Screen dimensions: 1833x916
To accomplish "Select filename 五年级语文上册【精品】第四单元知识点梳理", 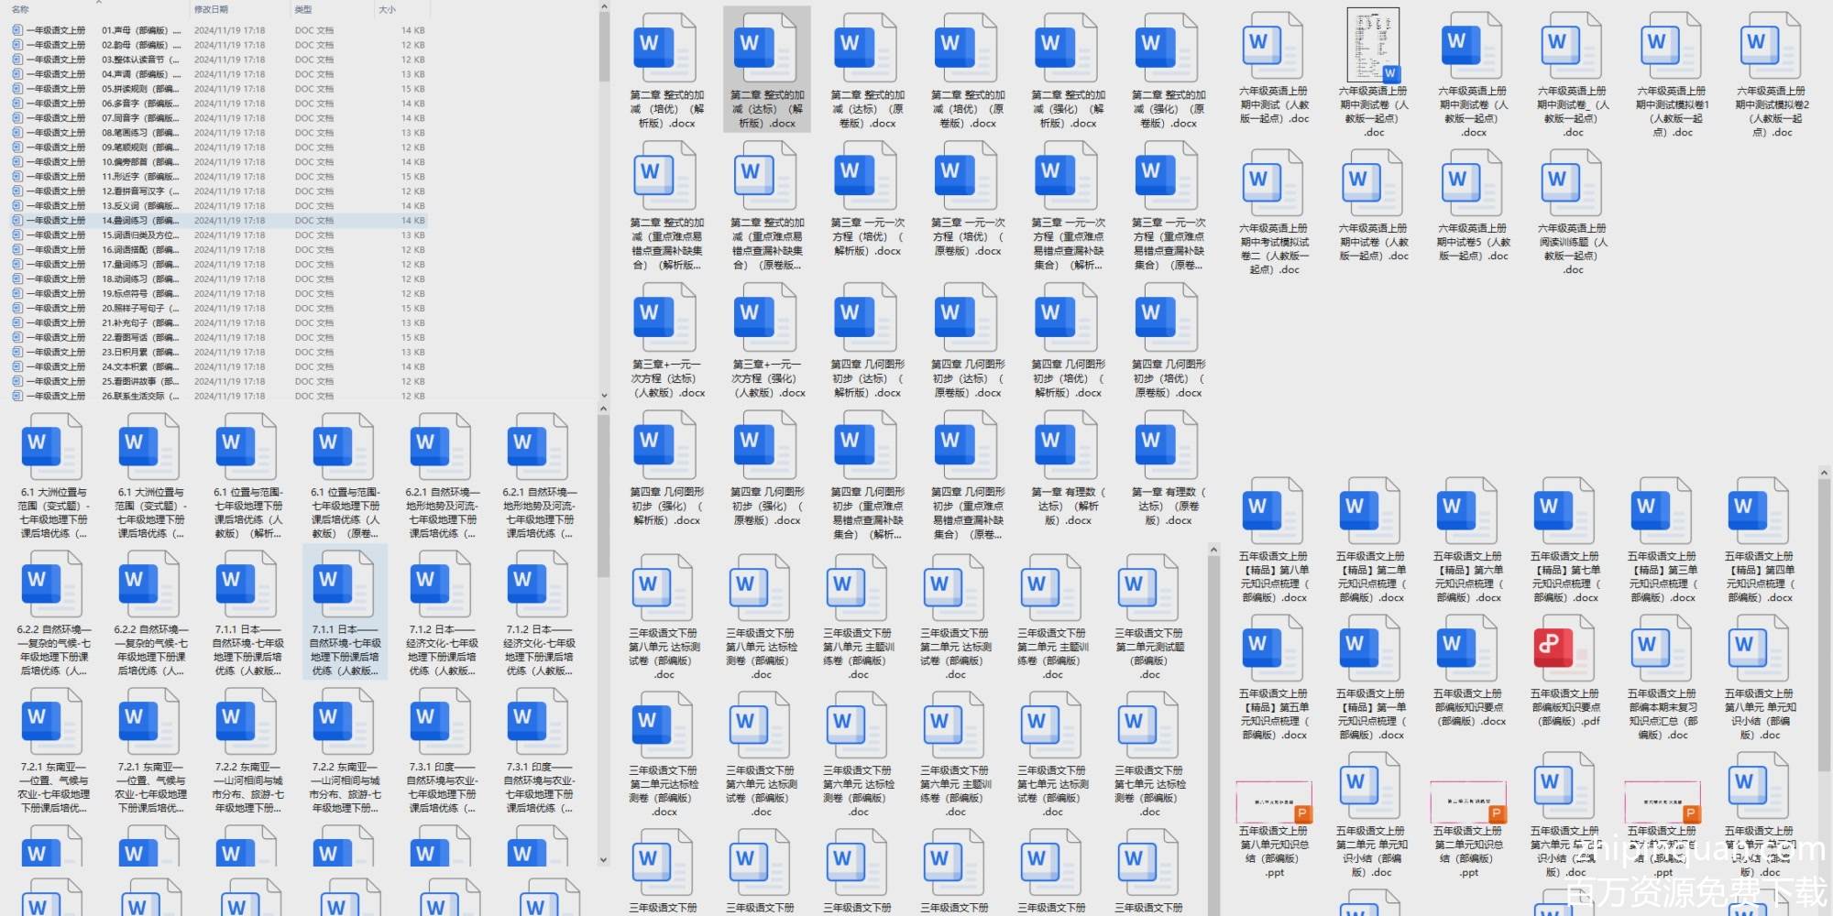I will (x=1759, y=577).
